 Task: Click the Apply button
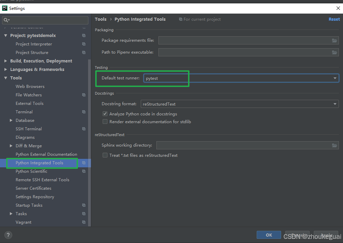pyautogui.click(x=326, y=235)
